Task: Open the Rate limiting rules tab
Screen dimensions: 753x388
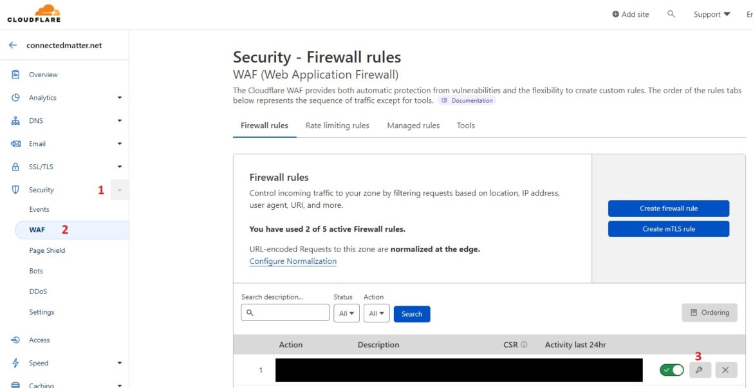Action: coord(337,125)
